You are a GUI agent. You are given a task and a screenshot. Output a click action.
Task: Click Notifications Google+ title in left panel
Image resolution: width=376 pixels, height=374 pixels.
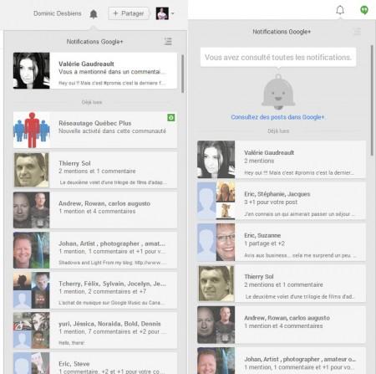pyautogui.click(x=94, y=42)
